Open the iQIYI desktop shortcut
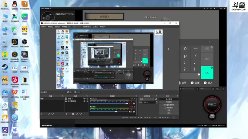248x139 pixels. click(24, 18)
